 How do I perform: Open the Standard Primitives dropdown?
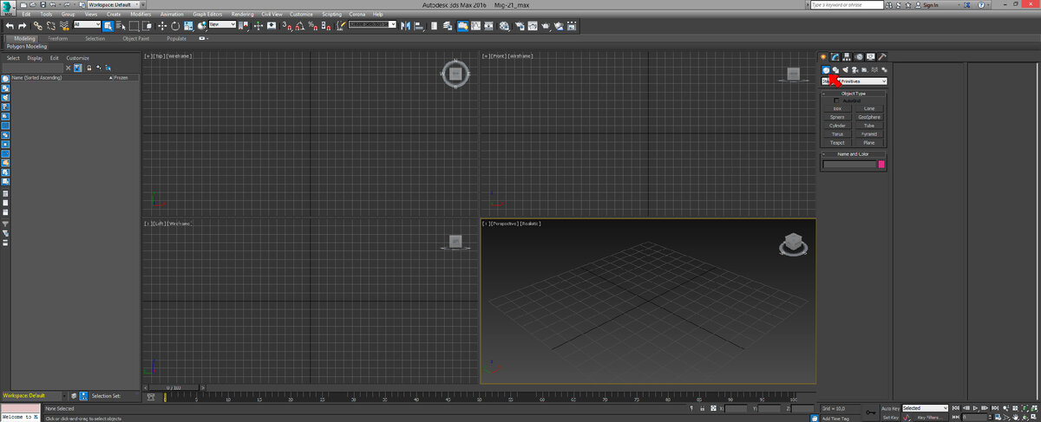854,81
